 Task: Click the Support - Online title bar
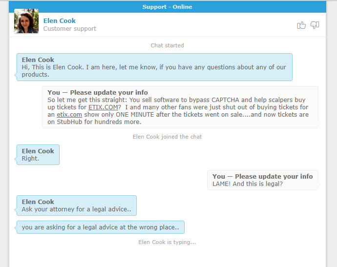click(167, 7)
